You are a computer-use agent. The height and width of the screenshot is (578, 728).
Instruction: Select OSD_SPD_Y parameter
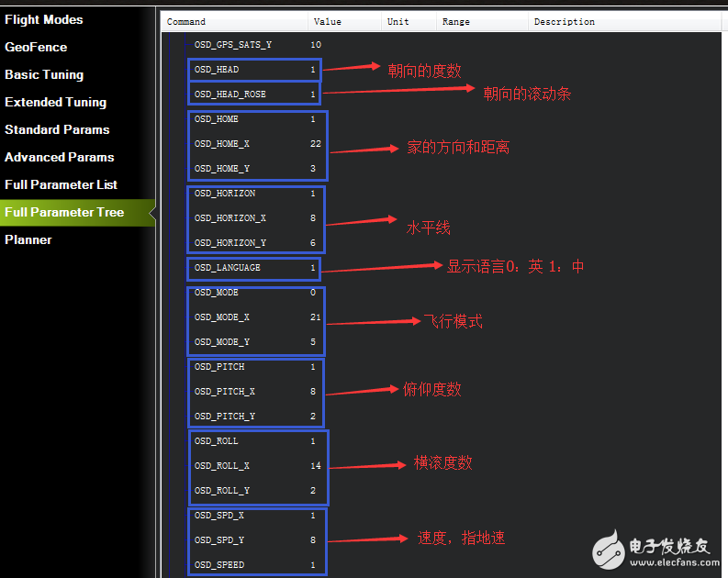click(x=218, y=540)
